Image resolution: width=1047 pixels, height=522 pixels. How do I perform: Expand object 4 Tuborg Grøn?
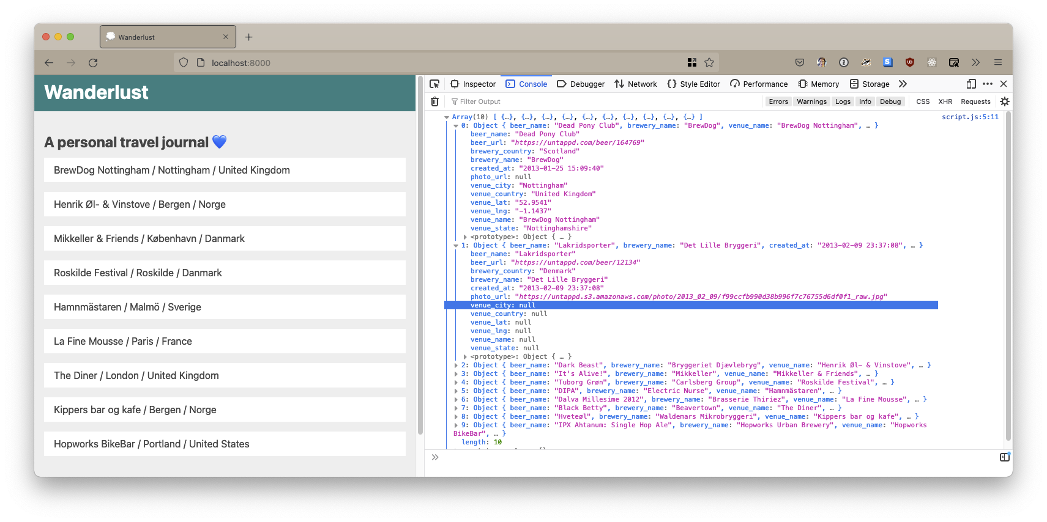[x=456, y=383]
